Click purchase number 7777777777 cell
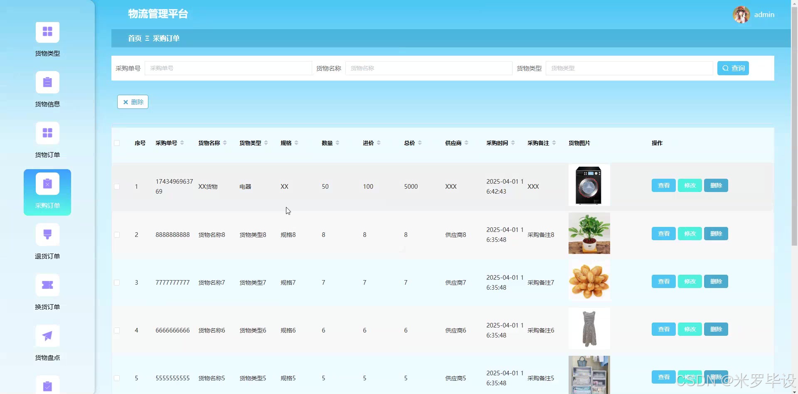798x394 pixels. [x=172, y=283]
